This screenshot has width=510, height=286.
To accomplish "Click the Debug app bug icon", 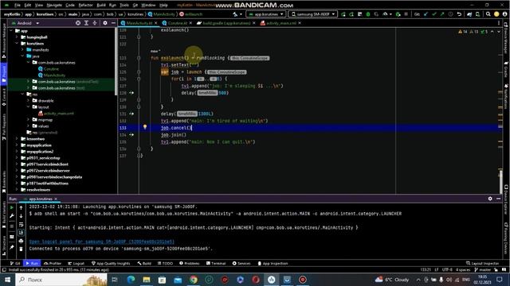I will click(x=368, y=14).
